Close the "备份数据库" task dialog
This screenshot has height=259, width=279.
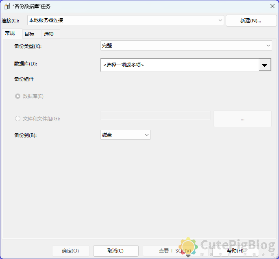pos(272,6)
